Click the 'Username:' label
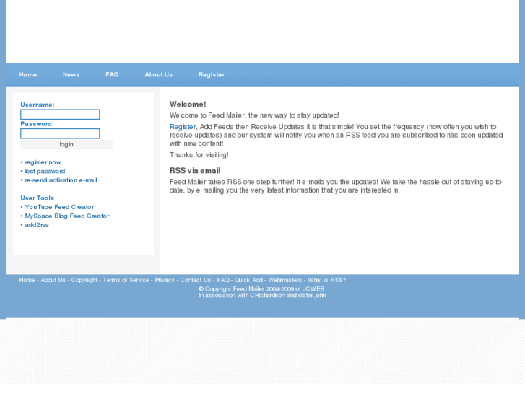Viewport: 525px width, 393px height. click(x=37, y=105)
